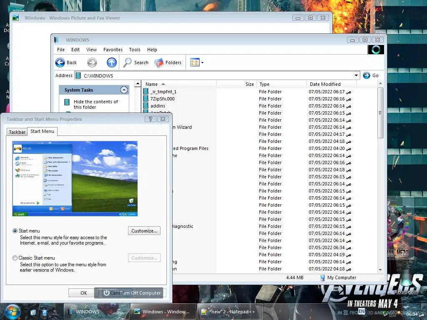427x320 pixels.
Task: Click Hide the contents of this folder
Action: click(95, 104)
